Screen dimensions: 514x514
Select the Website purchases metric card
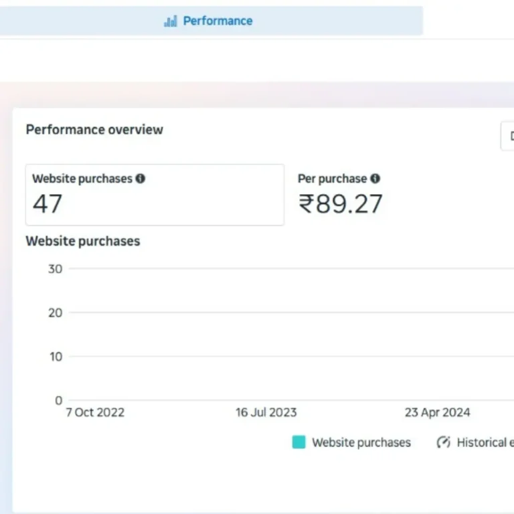pyautogui.click(x=155, y=195)
